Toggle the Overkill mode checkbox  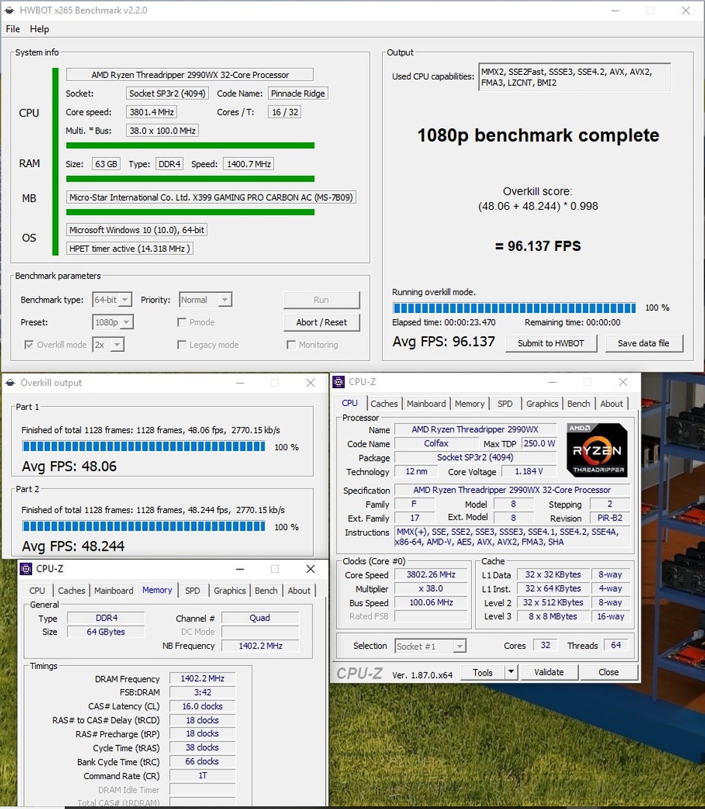pyautogui.click(x=29, y=345)
